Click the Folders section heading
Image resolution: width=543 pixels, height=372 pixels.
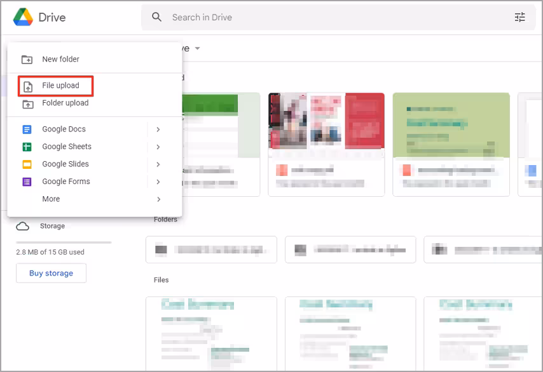(165, 219)
